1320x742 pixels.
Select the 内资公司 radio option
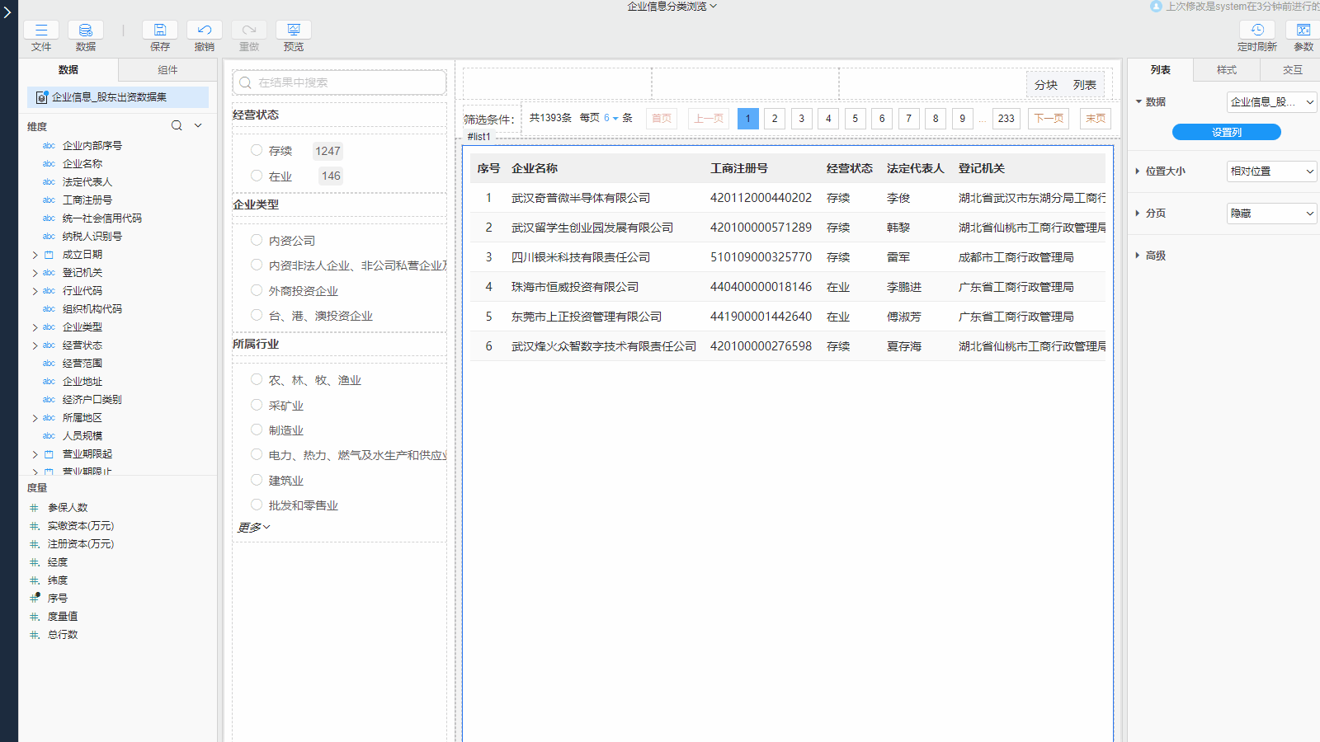coord(257,240)
